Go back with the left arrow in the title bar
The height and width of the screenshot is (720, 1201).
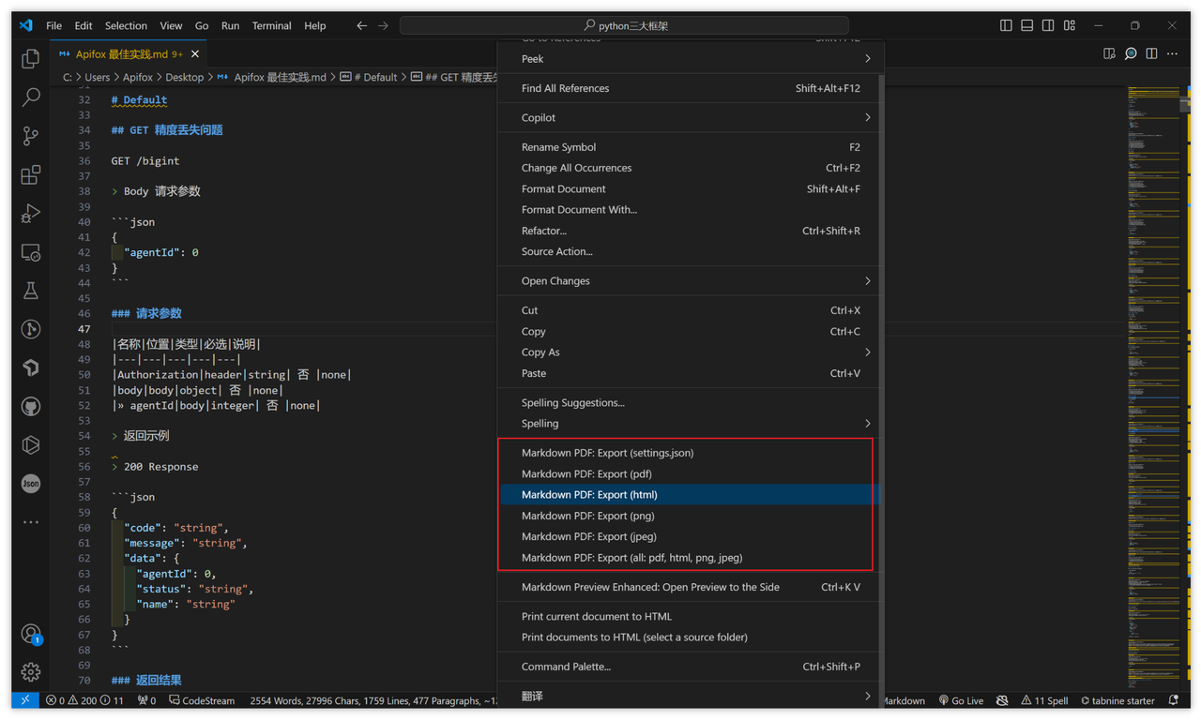[x=361, y=25]
